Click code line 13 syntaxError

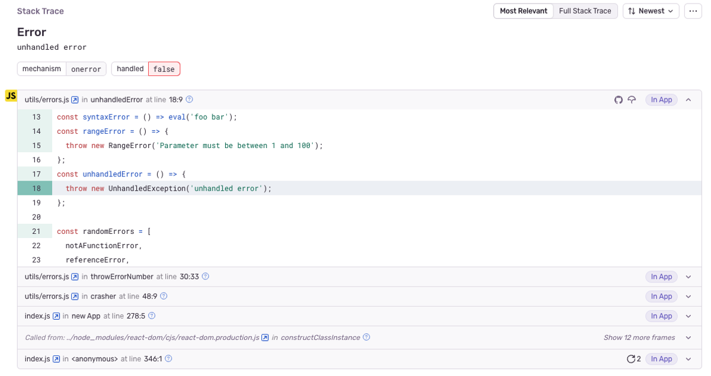(360, 117)
